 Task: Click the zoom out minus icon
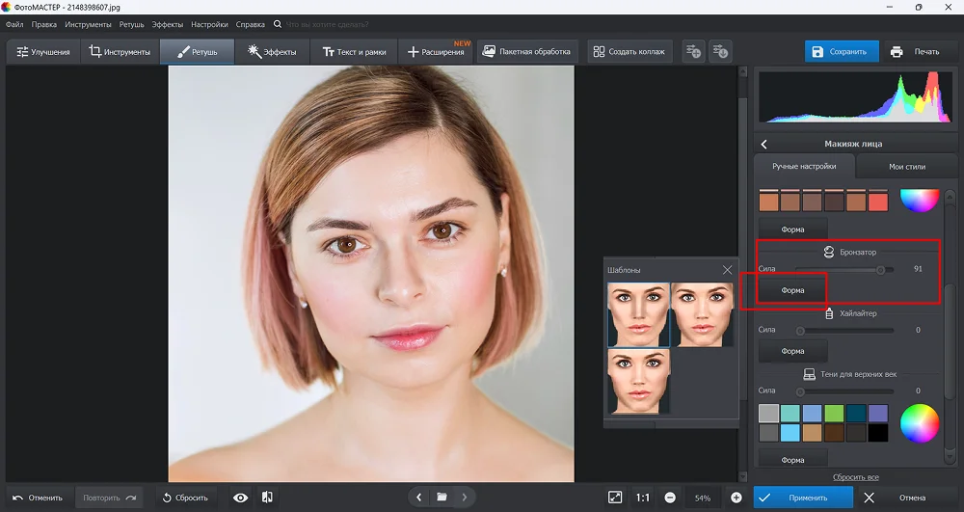[x=670, y=498]
